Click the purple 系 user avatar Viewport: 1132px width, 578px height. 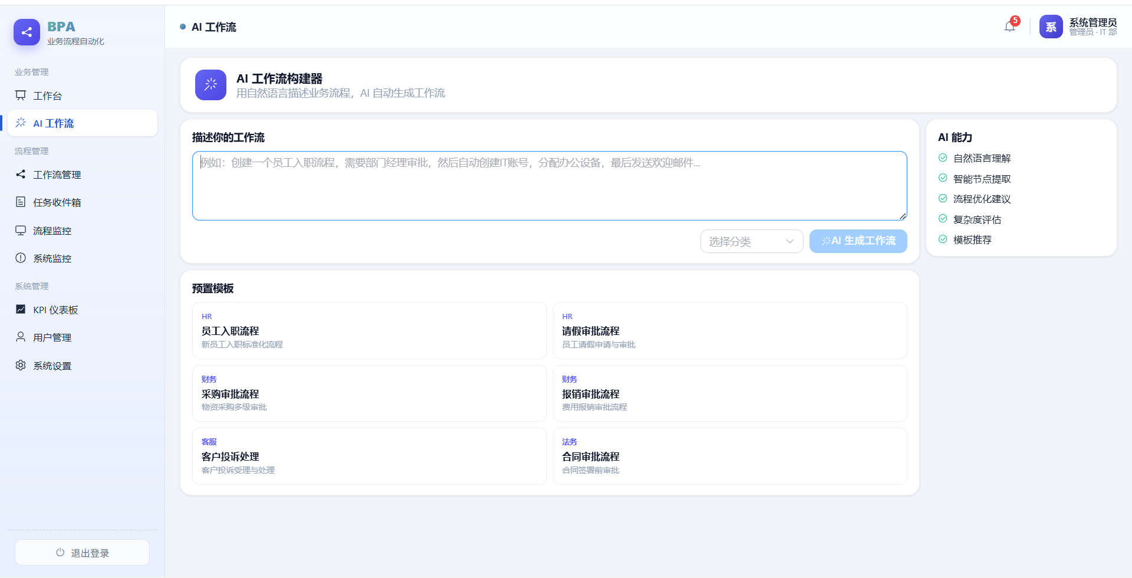point(1051,27)
